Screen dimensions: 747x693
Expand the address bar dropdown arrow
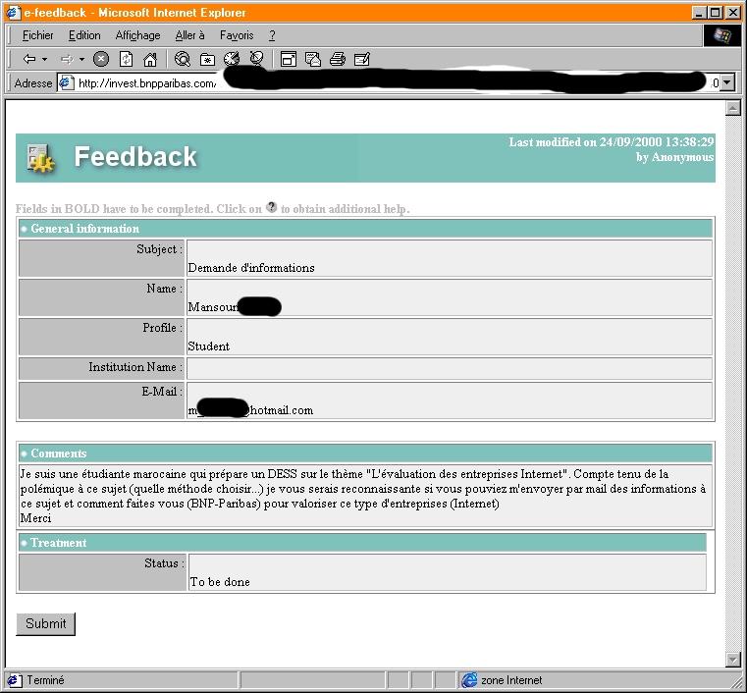[x=726, y=82]
